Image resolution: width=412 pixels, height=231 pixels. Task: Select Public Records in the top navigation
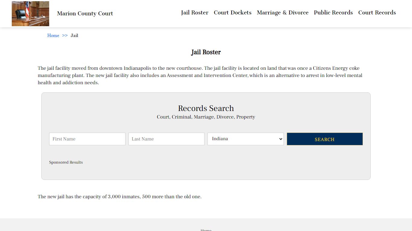tap(333, 13)
